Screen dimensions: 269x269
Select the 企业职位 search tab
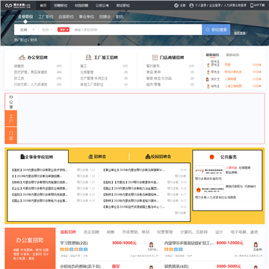pyautogui.click(x=25, y=16)
